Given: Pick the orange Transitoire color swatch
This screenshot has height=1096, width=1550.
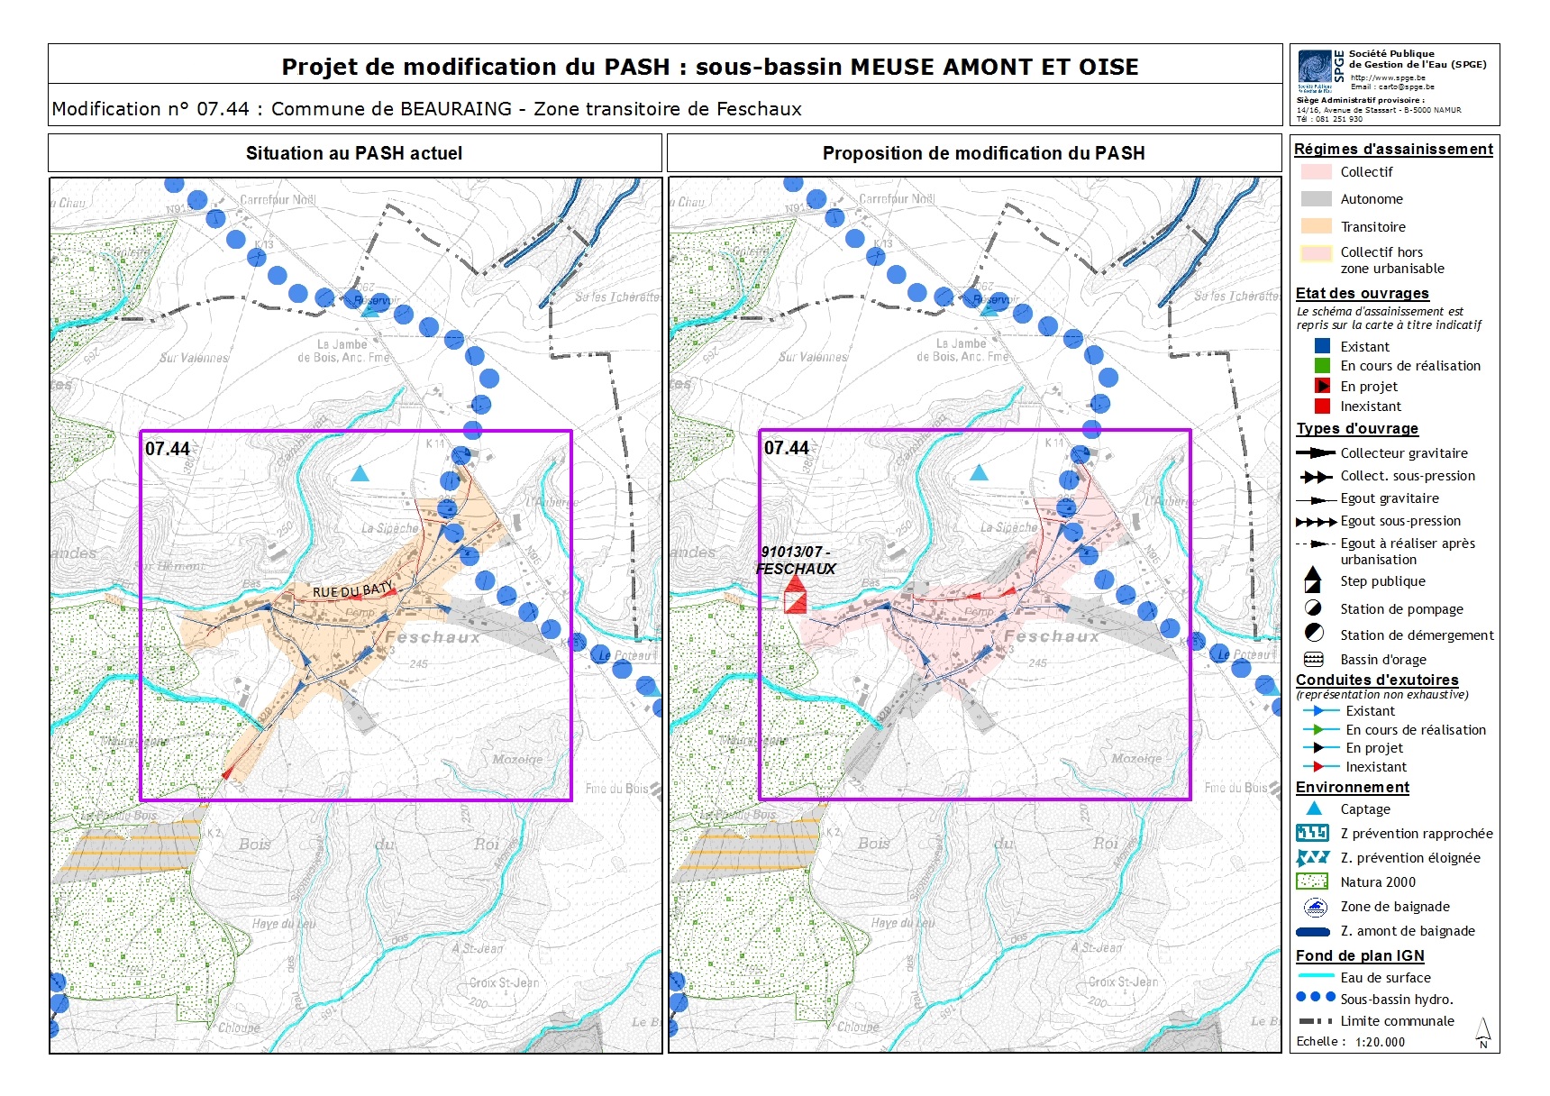Looking at the screenshot, I should click(1316, 226).
